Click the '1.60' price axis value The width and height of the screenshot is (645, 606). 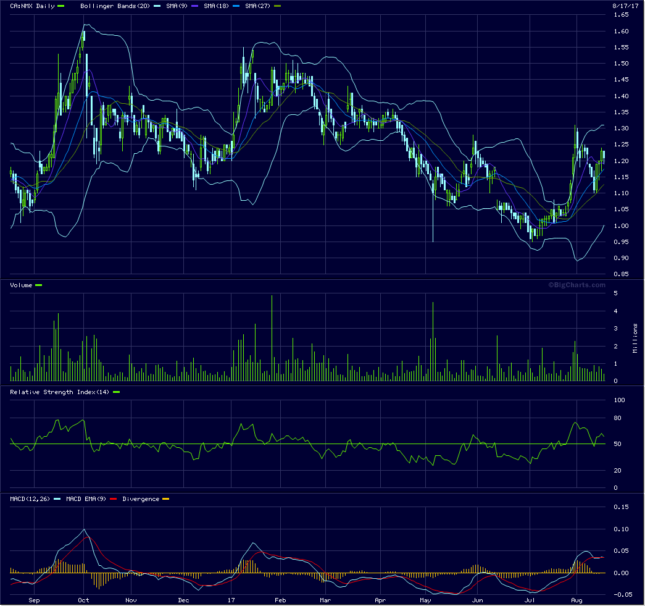click(x=621, y=32)
